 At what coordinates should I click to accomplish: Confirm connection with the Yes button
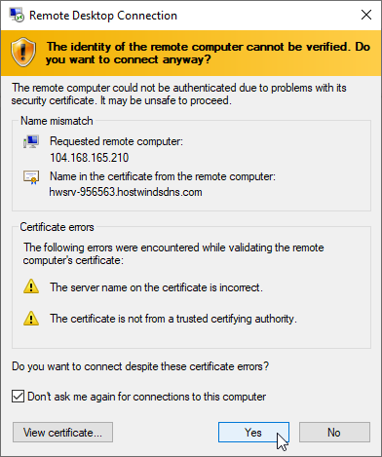253,433
